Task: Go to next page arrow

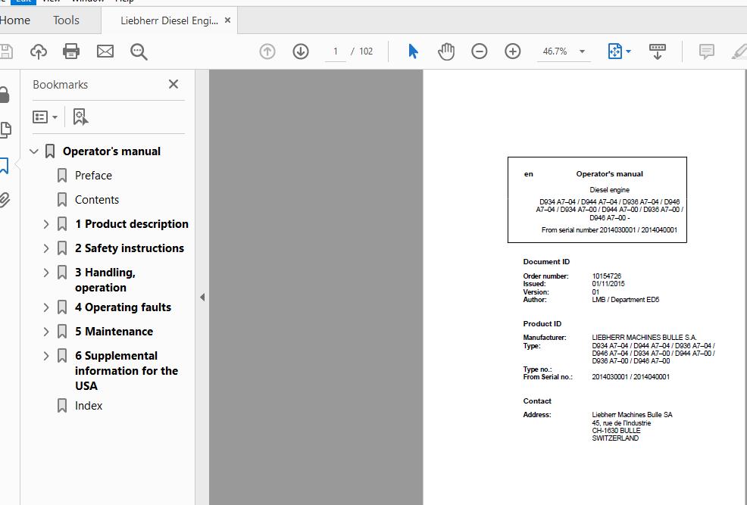Action: (x=301, y=51)
